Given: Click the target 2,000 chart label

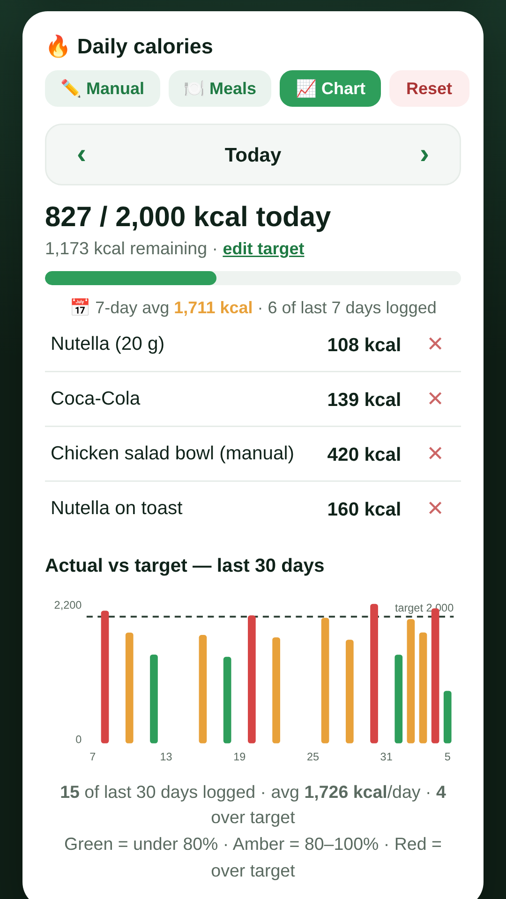Looking at the screenshot, I should pyautogui.click(x=424, y=608).
